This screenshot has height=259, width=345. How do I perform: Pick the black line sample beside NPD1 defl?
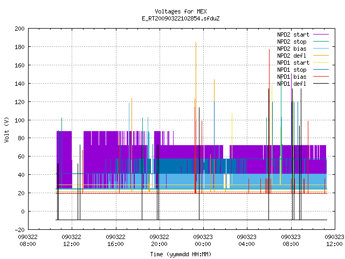(x=321, y=84)
